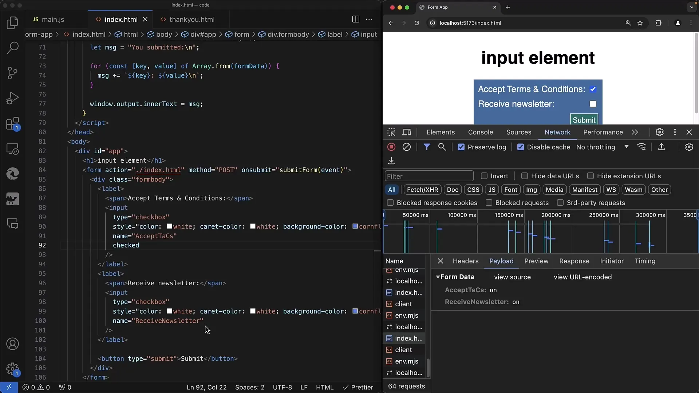Click the Elements panel icon in DevTools
This screenshot has height=393, width=699.
(441, 132)
